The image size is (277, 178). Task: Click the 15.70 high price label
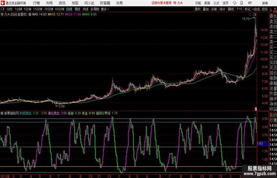(246, 19)
